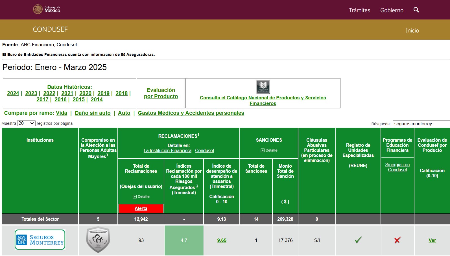Click Ver in the evaluation column
This screenshot has height=256, width=450.
[432, 240]
